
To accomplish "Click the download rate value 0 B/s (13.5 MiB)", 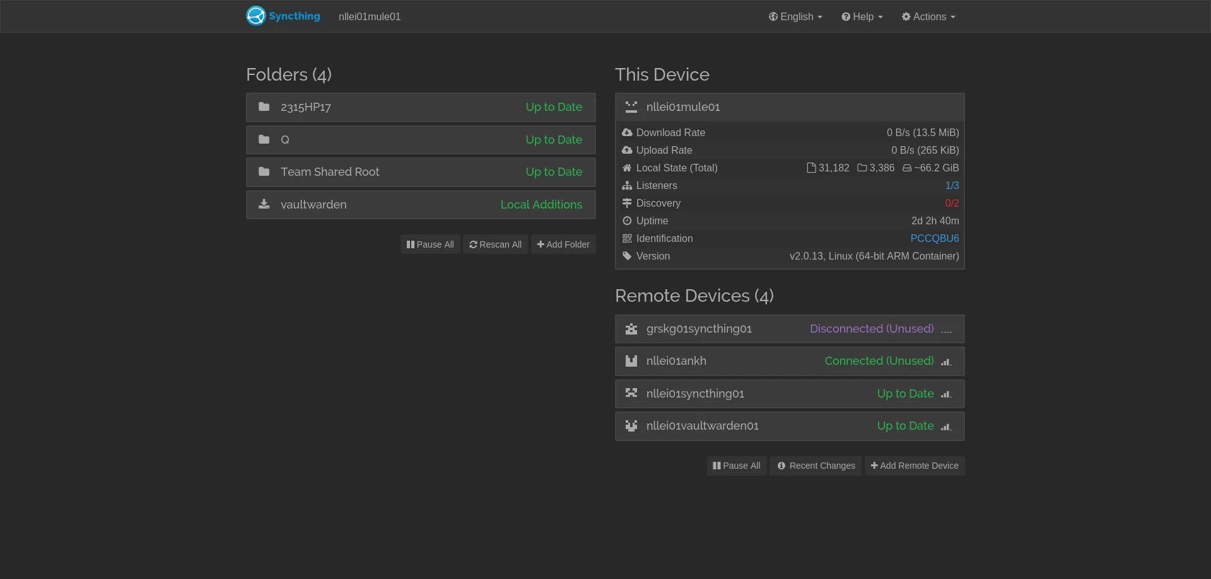I will pyautogui.click(x=923, y=132).
